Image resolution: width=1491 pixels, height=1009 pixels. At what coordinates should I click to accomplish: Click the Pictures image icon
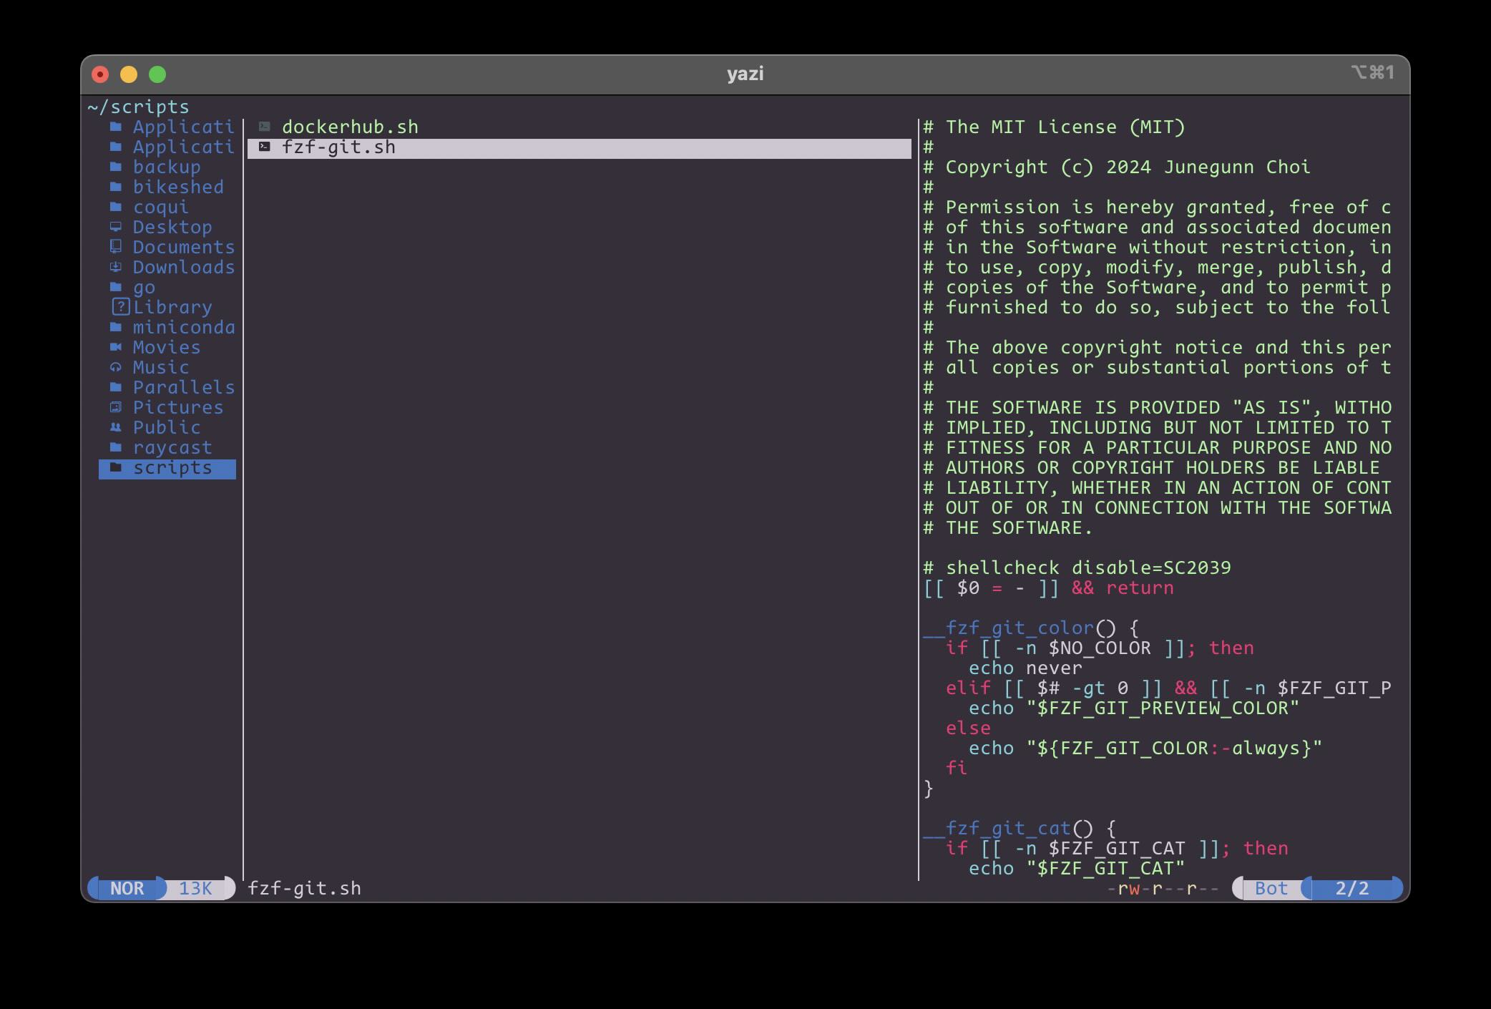(116, 407)
